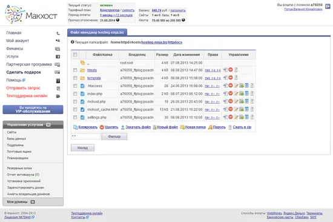Open pencil edit icon for index.php
This screenshot has width=333, height=222.
(x=236, y=93)
